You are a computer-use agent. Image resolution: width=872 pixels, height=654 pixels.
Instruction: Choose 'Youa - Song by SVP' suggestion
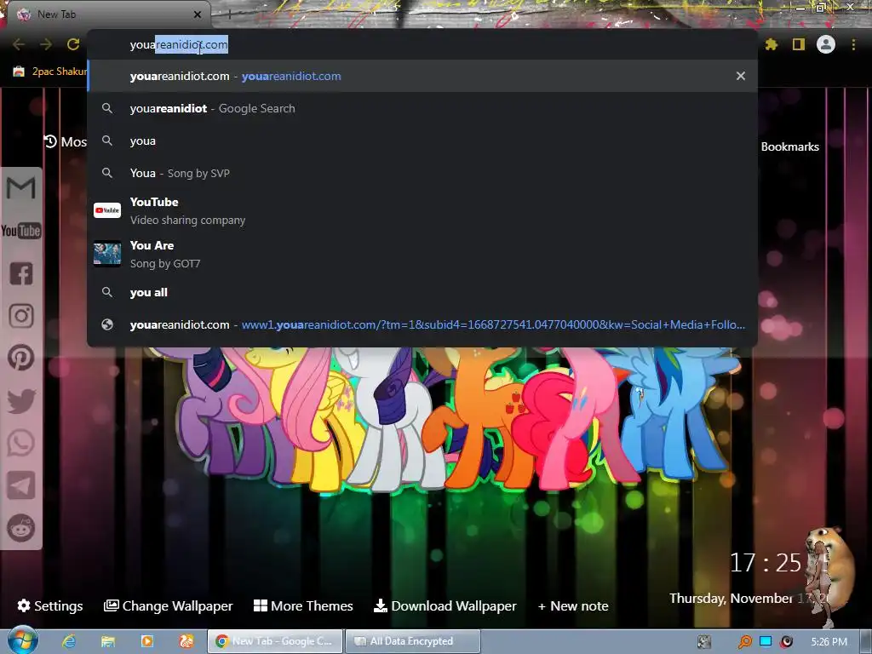point(422,173)
